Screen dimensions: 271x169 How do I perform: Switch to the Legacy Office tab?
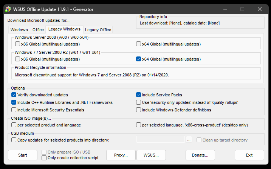click(98, 30)
